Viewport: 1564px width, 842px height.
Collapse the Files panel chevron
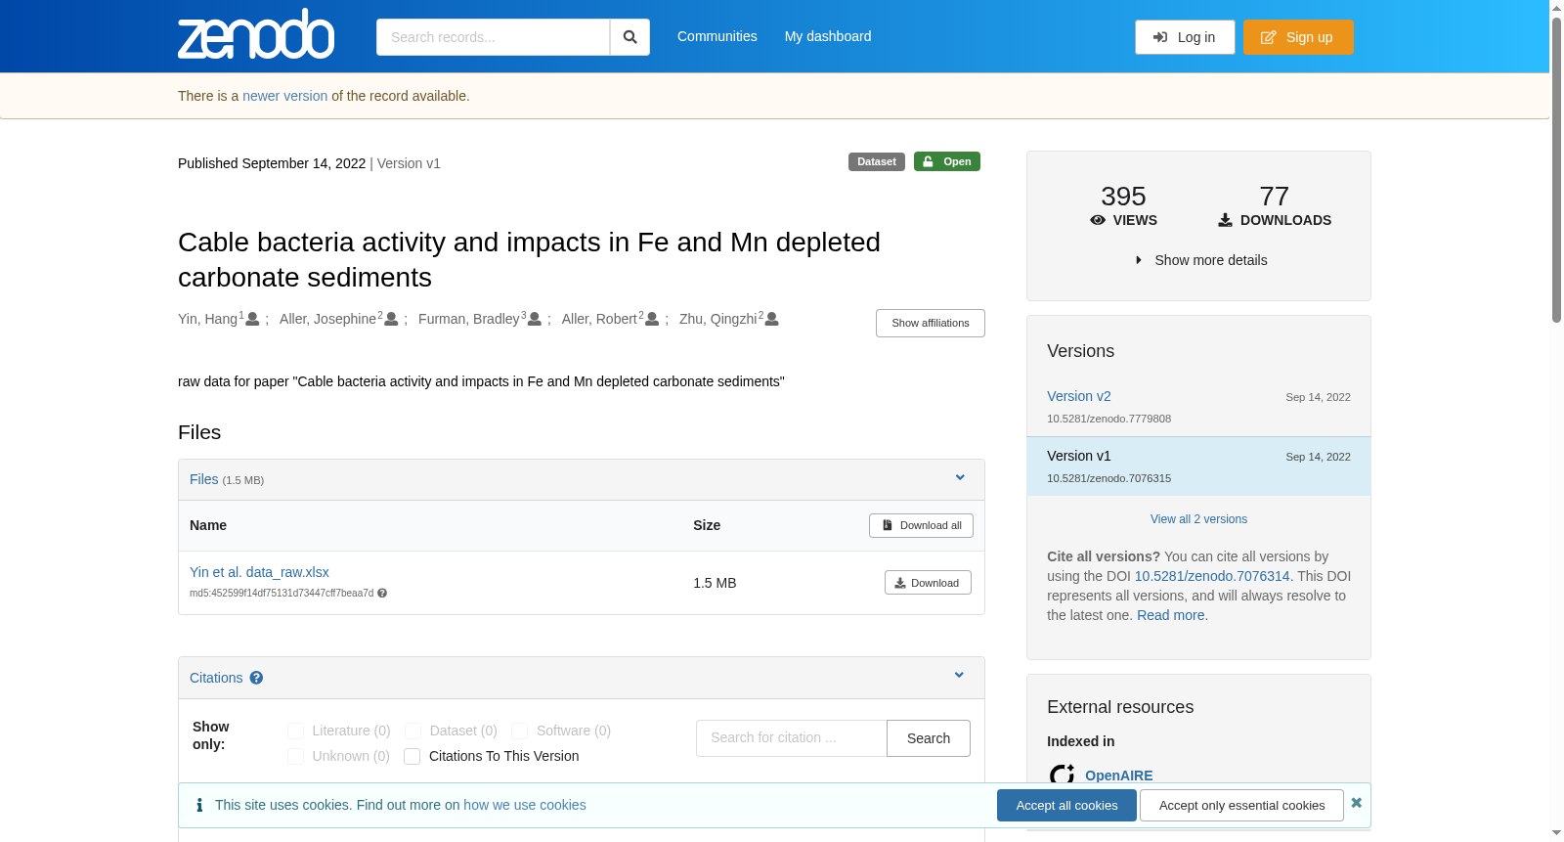(x=960, y=478)
